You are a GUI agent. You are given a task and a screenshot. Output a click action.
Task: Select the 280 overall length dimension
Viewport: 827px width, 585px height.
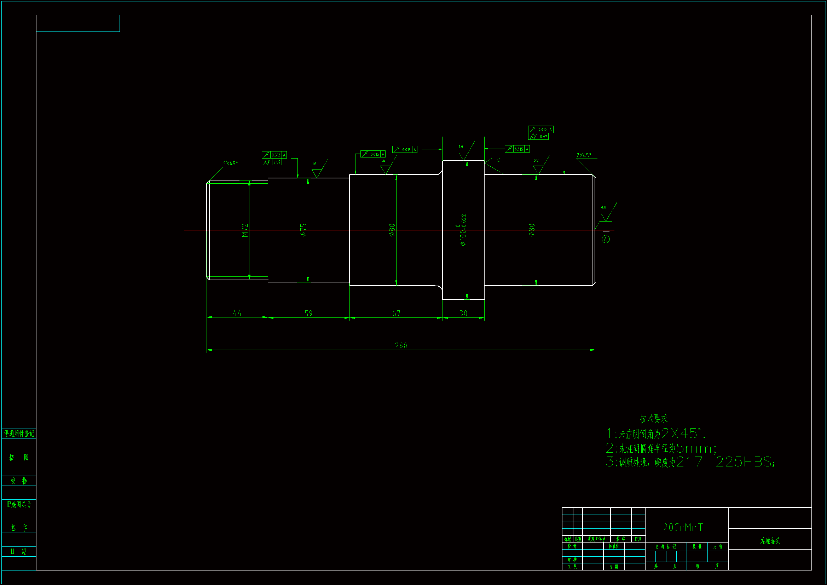pyautogui.click(x=401, y=346)
